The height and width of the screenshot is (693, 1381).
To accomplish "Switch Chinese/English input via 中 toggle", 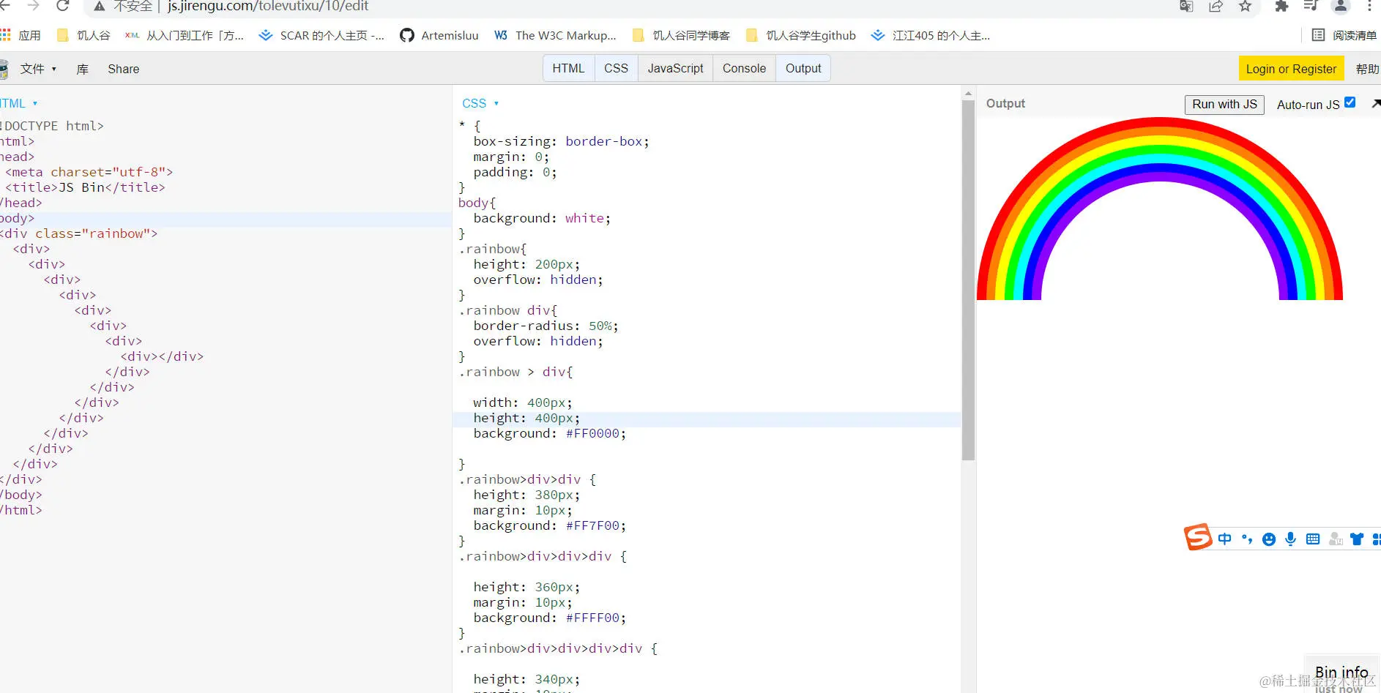I will pyautogui.click(x=1226, y=539).
